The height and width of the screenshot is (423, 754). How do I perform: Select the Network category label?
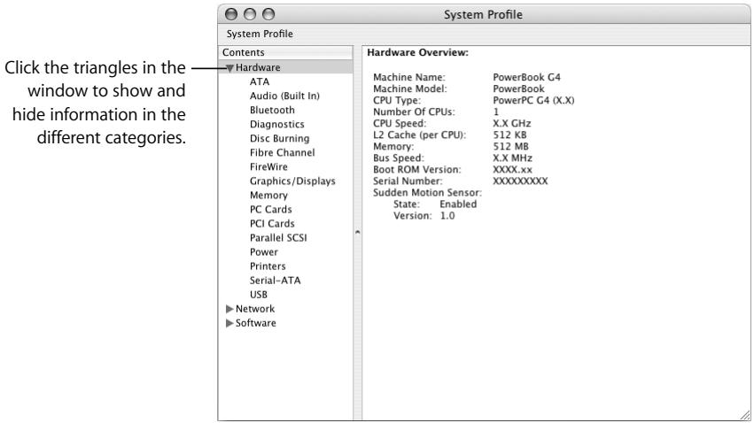click(x=255, y=309)
